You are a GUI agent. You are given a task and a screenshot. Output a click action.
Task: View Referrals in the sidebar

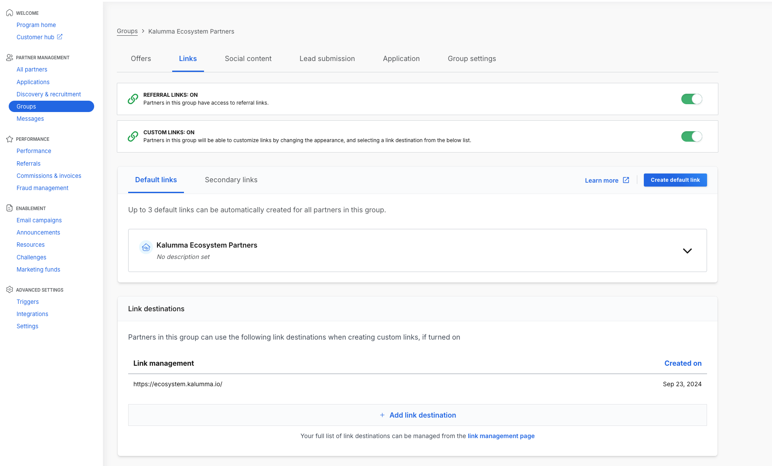(x=28, y=163)
